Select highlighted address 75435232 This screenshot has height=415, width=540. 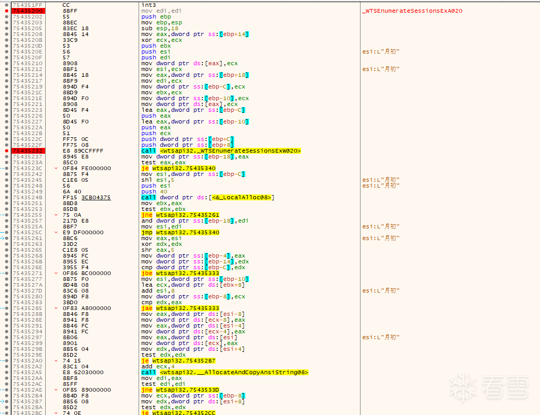click(28, 151)
